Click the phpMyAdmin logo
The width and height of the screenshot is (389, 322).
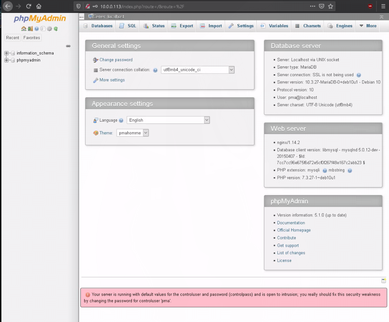click(x=40, y=18)
